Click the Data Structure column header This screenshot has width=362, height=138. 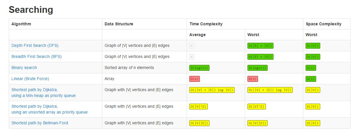(119, 24)
